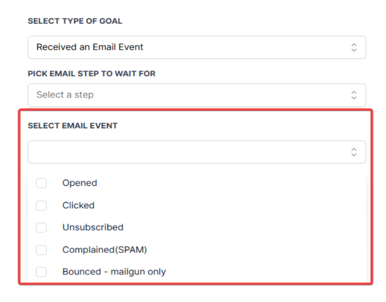386x302 pixels.
Task: Tick the Opened checkbox
Action: (42, 183)
